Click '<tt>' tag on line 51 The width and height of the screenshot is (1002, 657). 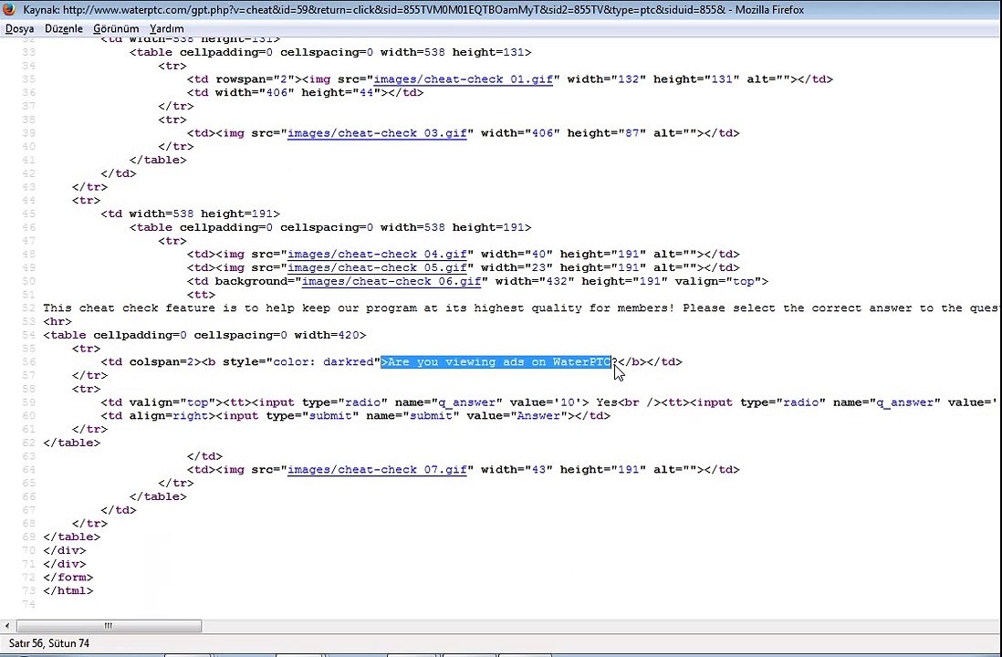tap(202, 295)
